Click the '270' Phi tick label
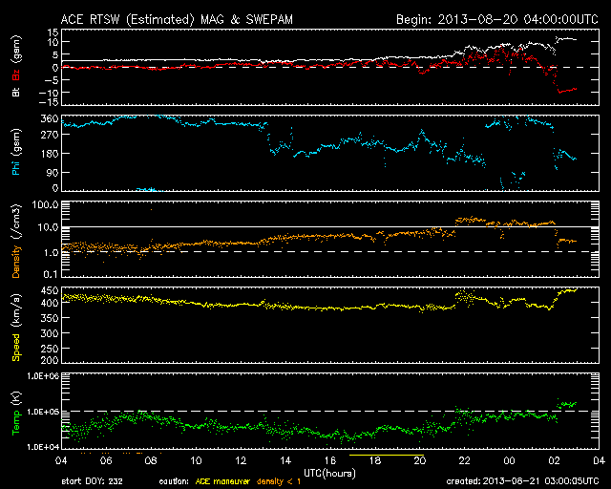 (49, 135)
